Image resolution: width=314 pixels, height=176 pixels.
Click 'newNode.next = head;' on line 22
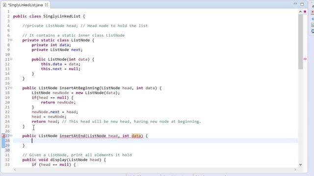point(54,112)
